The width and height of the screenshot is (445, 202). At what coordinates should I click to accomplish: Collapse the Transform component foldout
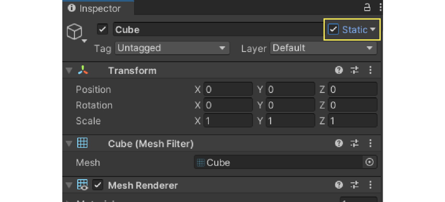[x=69, y=70]
